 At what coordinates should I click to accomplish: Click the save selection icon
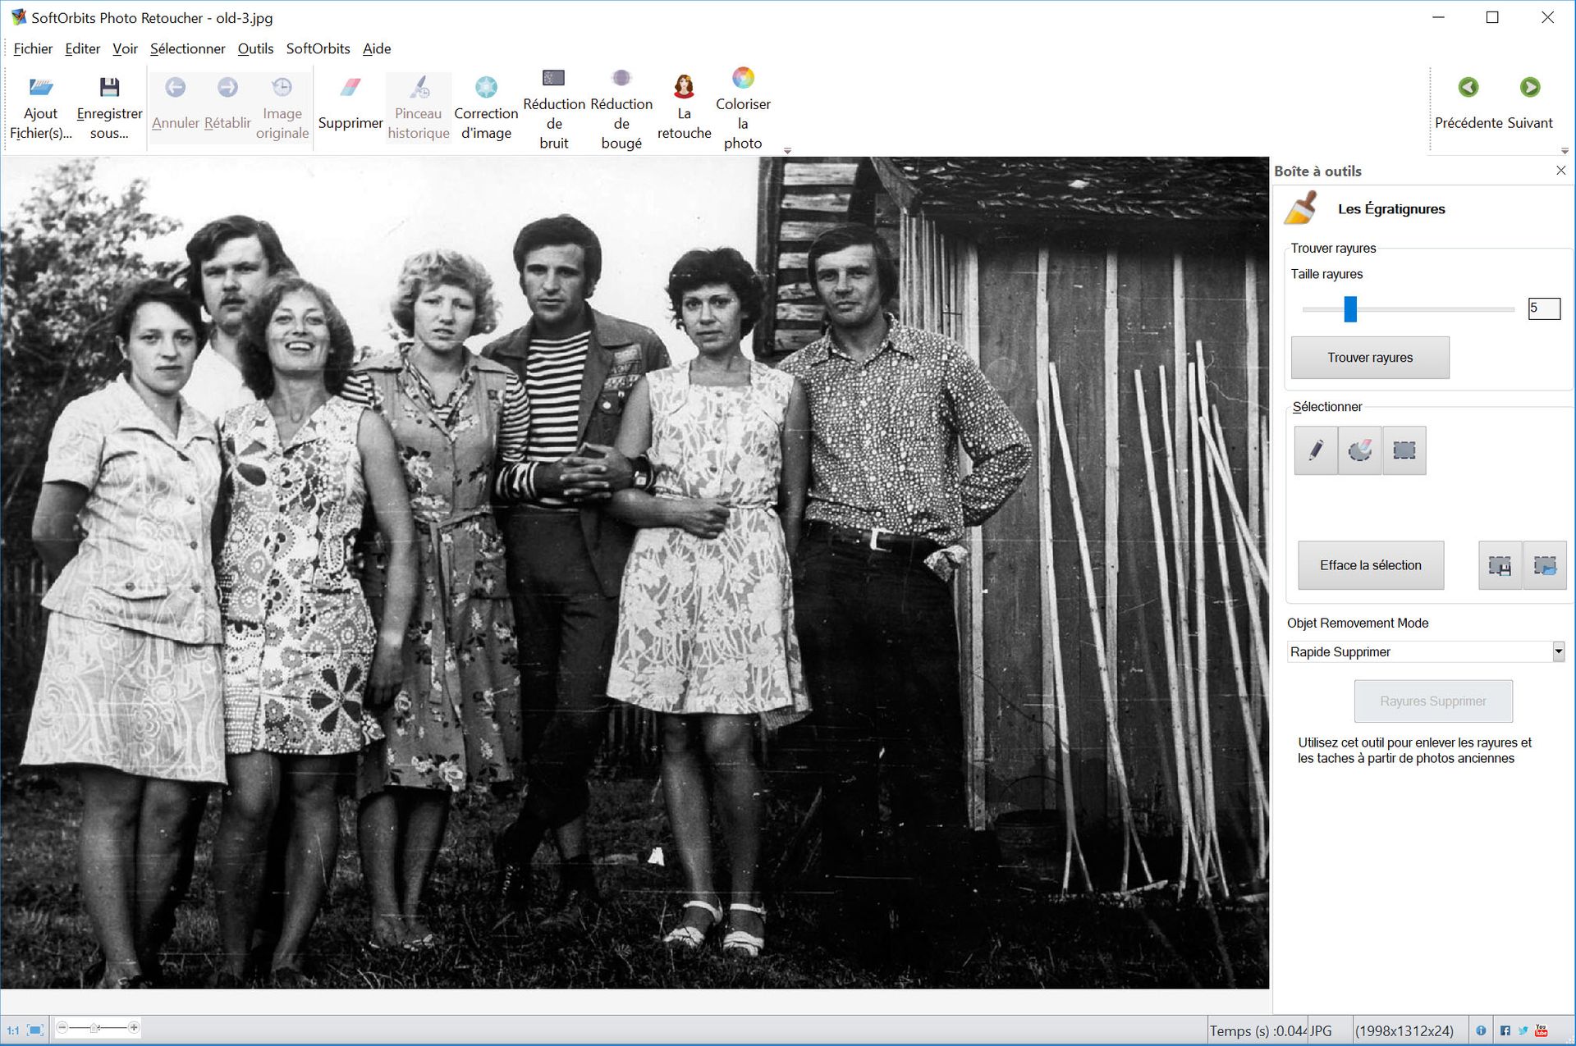pos(1500,565)
